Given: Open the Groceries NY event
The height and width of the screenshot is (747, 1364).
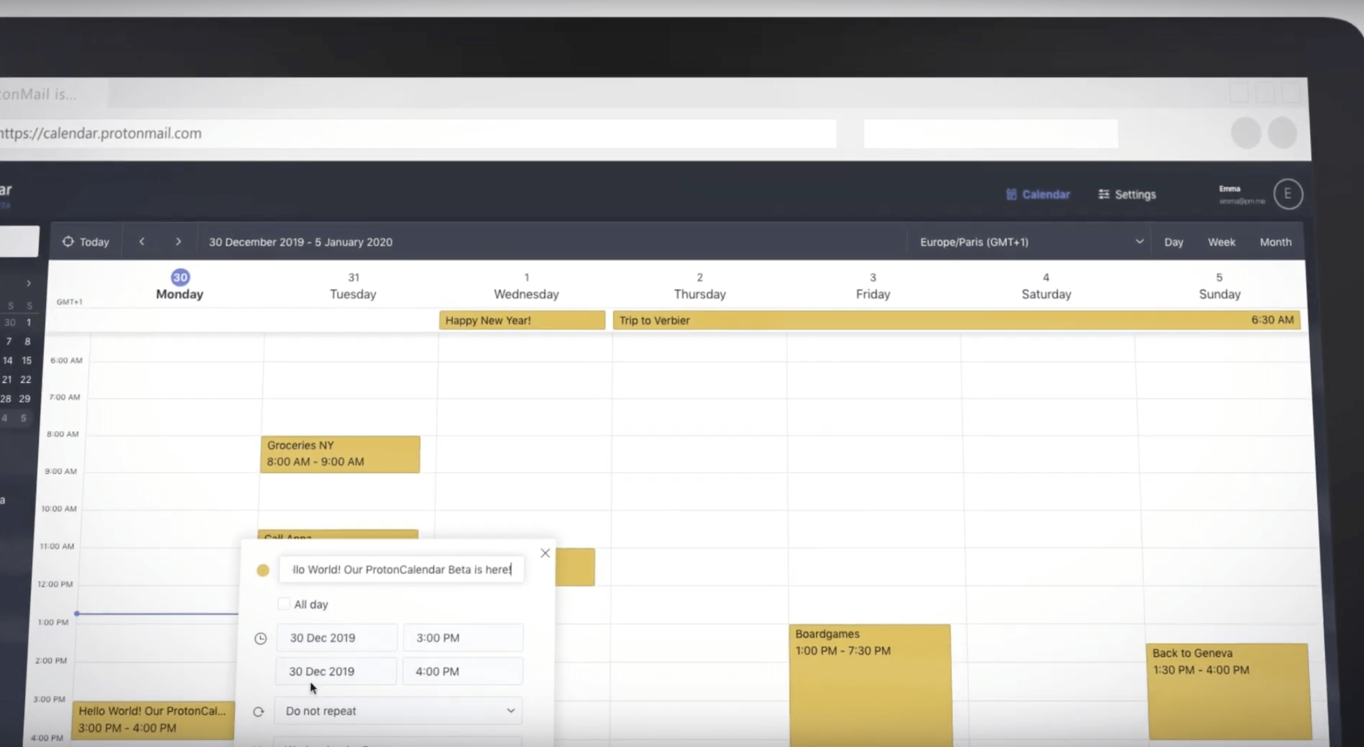Looking at the screenshot, I should pos(341,454).
